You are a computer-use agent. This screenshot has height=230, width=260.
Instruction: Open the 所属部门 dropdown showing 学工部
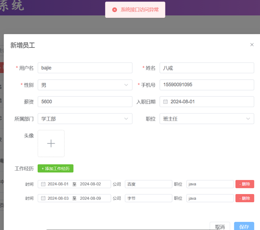coord(85,118)
